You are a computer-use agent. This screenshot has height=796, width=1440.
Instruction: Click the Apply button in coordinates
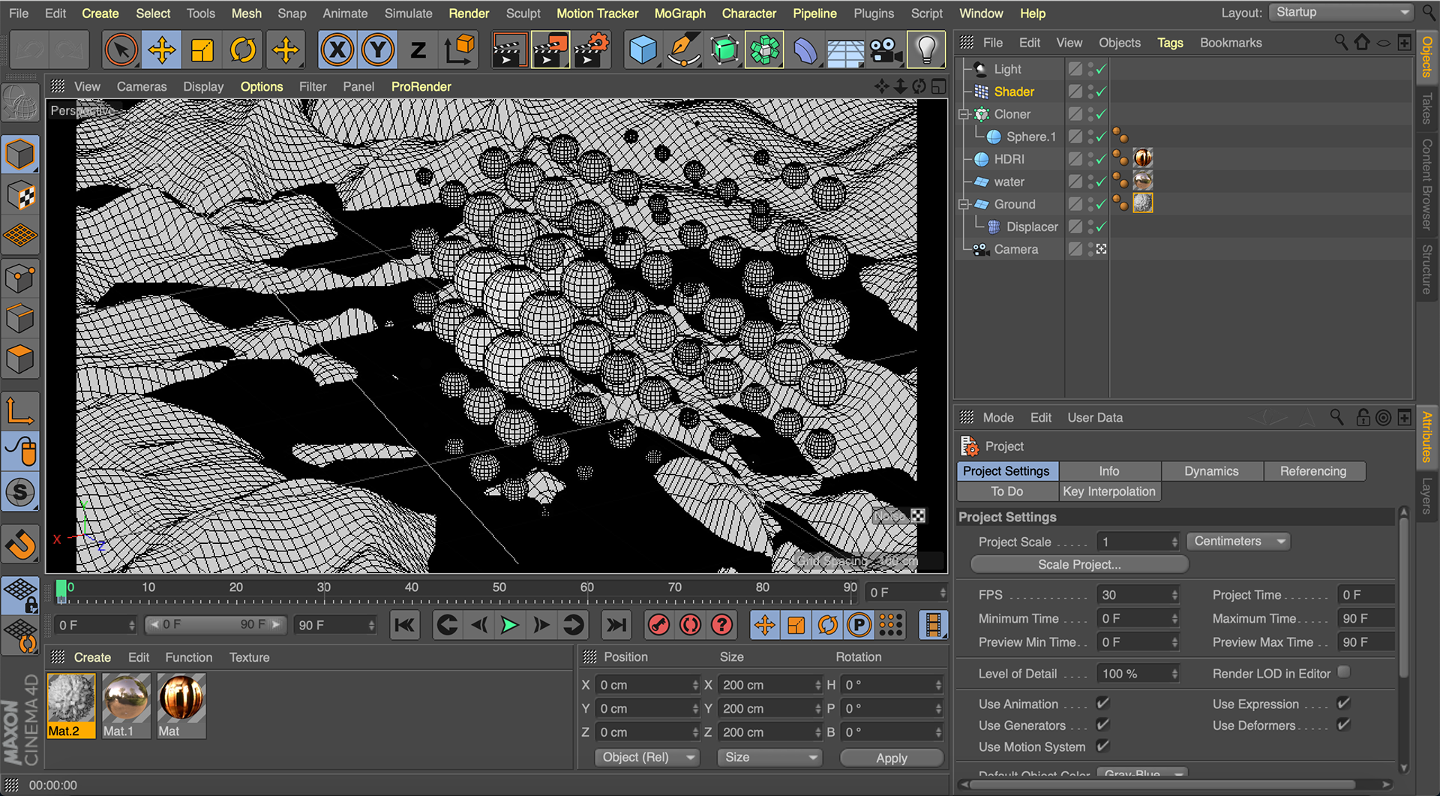891,758
